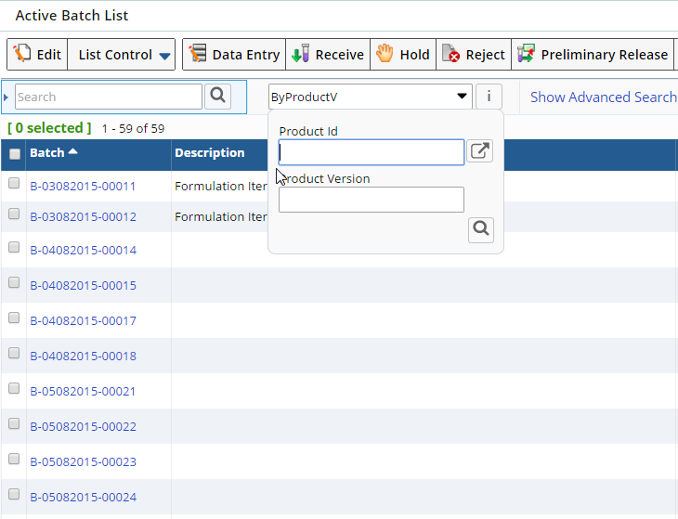The image size is (678, 519).
Task: Open batch B-05082015-00022 link
Action: [83, 427]
